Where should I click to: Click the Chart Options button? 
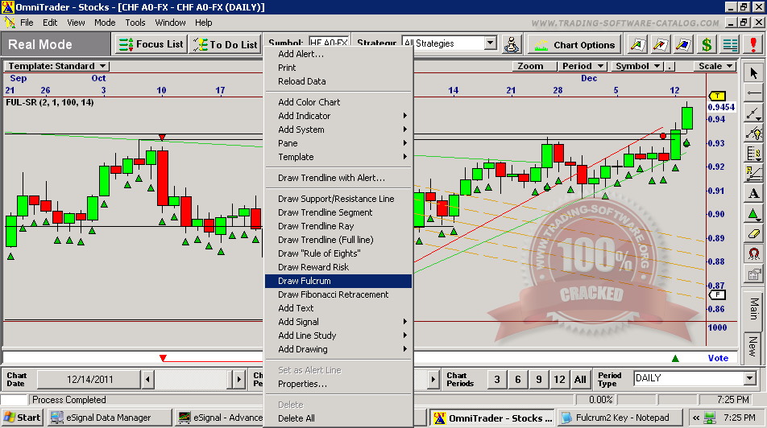point(575,44)
